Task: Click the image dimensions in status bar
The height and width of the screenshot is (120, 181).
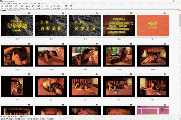Action: pyautogui.click(x=51, y=119)
